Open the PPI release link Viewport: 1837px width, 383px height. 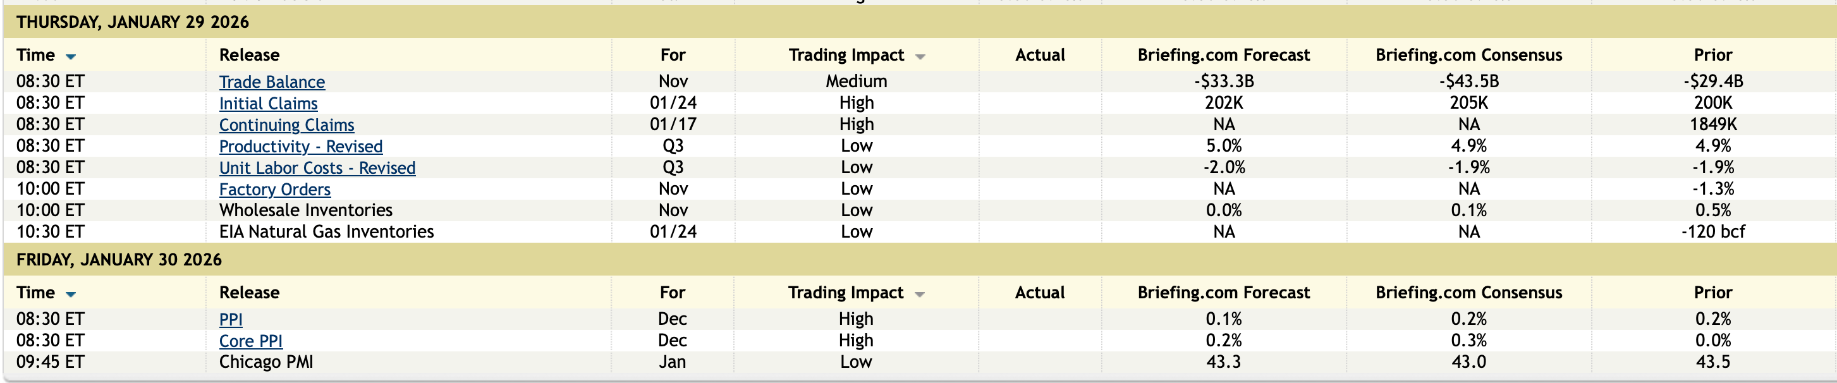pyautogui.click(x=230, y=320)
